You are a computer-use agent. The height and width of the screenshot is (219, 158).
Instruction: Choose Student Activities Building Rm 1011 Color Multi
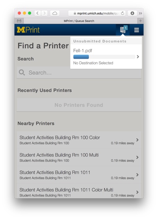(x=79, y=191)
